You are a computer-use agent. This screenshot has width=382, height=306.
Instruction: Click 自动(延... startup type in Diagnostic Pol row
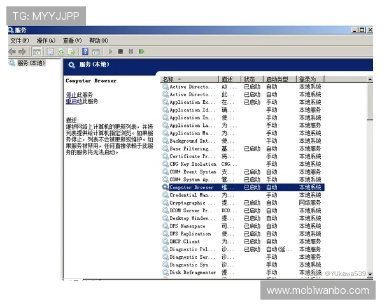point(279,249)
